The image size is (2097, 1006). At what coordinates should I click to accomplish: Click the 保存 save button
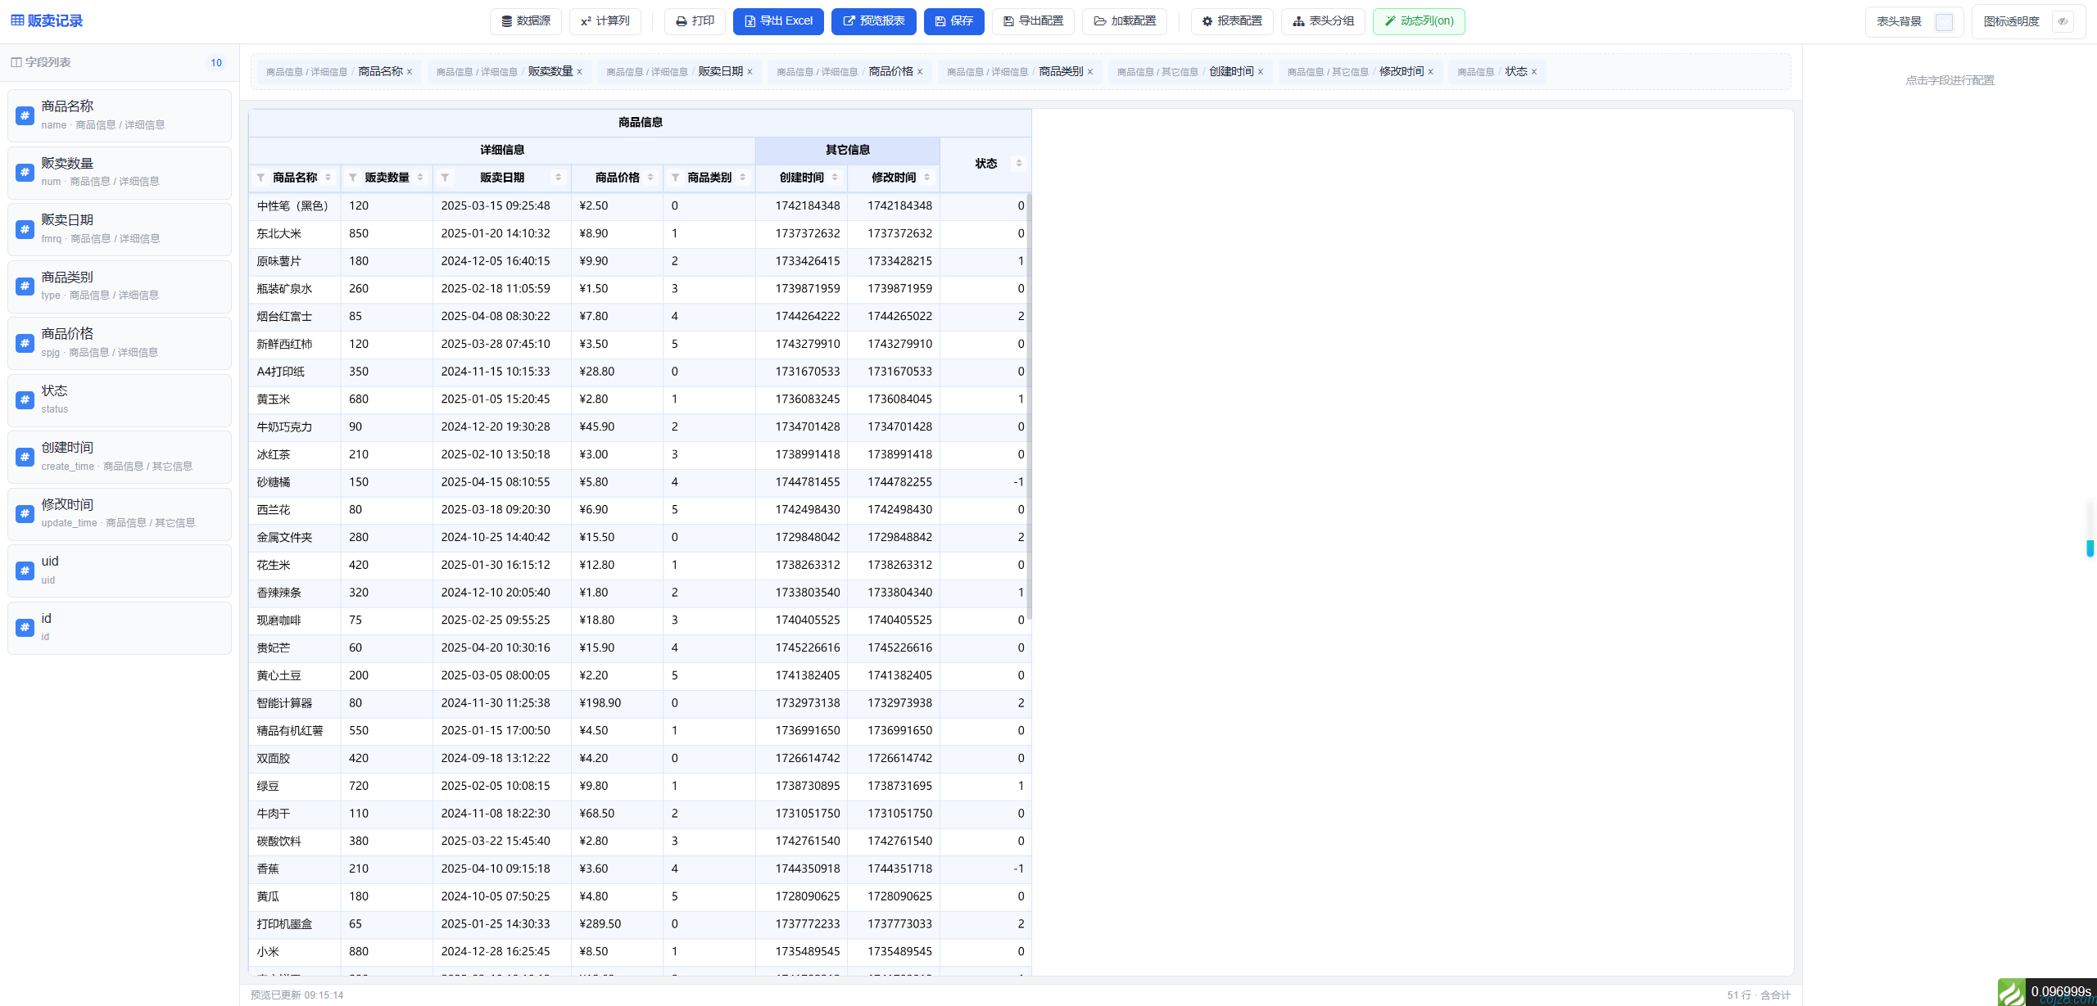point(953,21)
